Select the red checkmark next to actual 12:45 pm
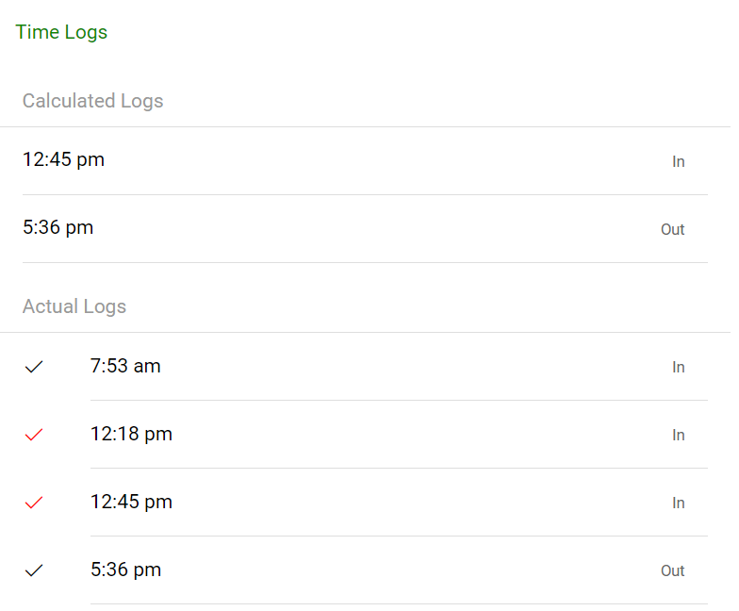 (34, 503)
